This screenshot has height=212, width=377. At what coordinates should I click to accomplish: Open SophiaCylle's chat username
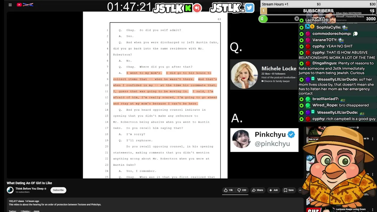click(x=328, y=27)
